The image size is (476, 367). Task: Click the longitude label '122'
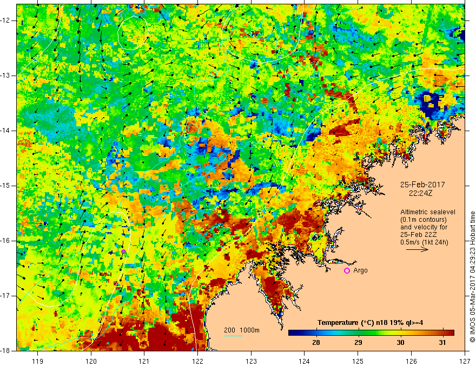pos(197,361)
